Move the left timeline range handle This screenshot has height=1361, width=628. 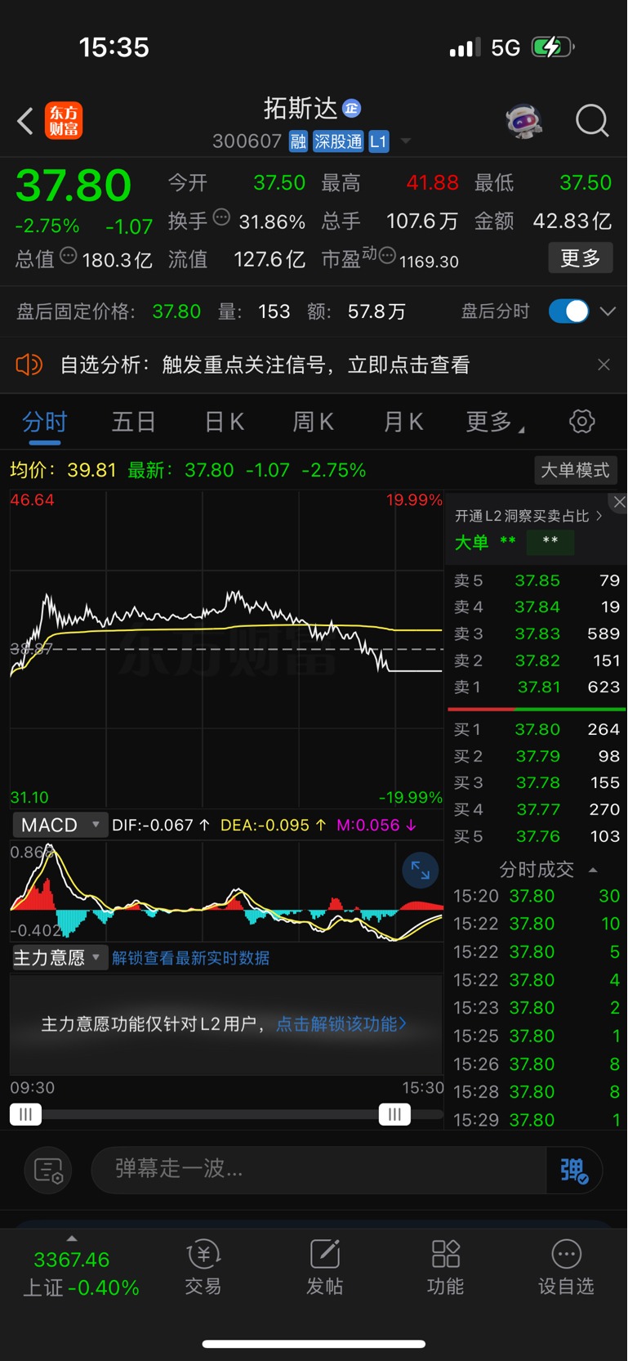click(25, 1114)
